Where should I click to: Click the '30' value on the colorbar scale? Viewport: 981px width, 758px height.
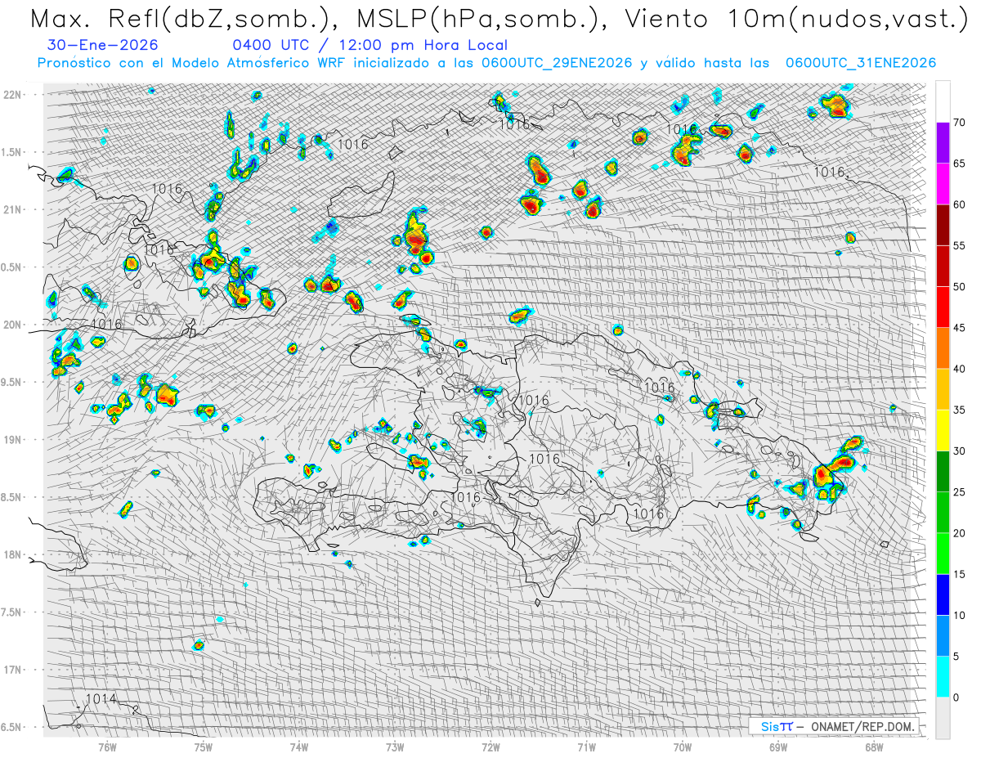[959, 451]
